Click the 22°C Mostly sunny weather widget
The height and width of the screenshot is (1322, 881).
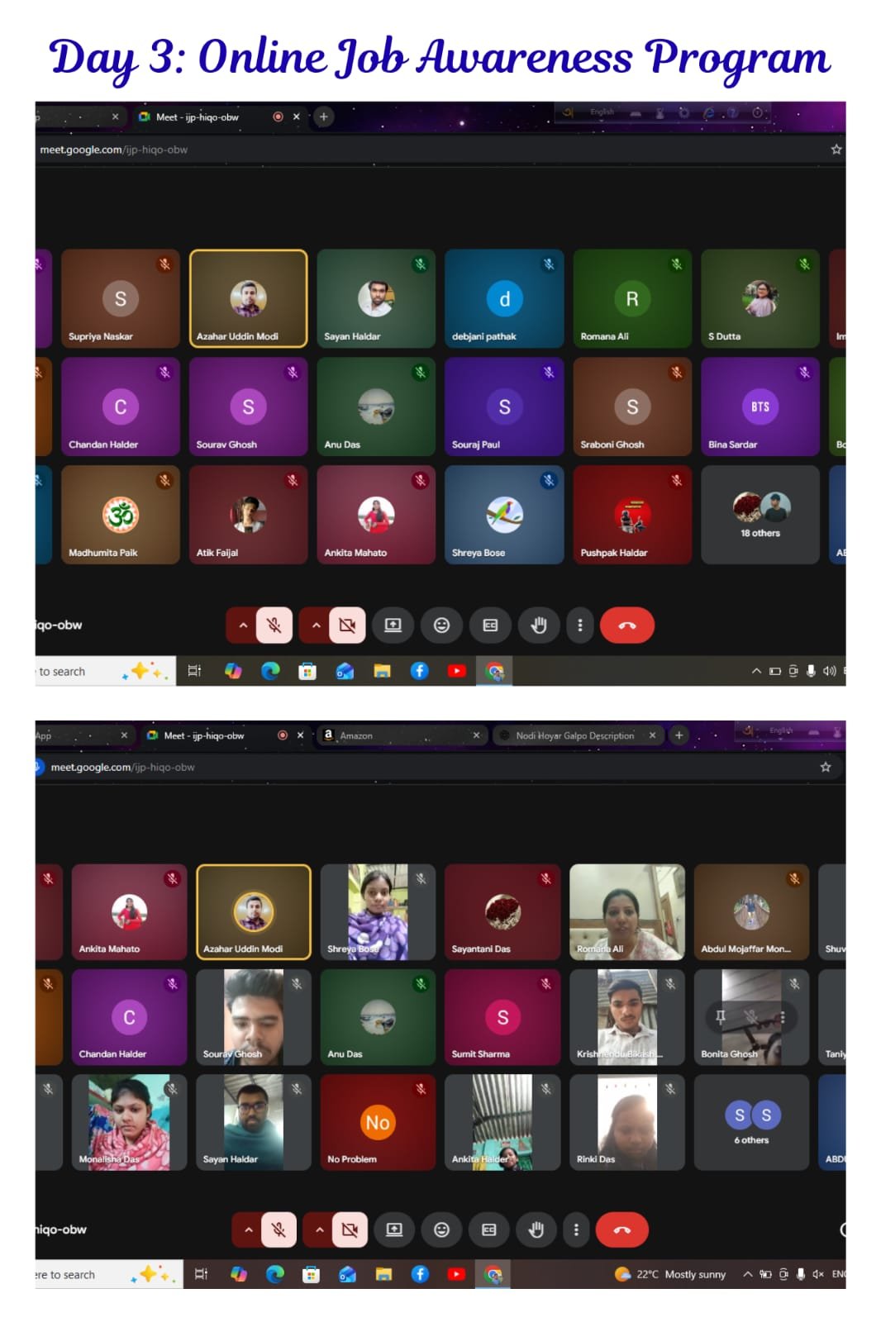[670, 1274]
